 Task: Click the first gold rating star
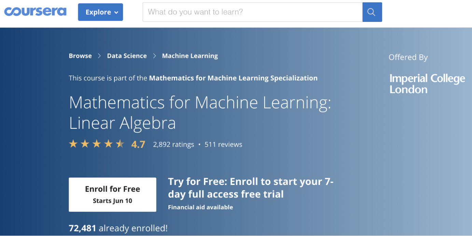pyautogui.click(x=73, y=144)
